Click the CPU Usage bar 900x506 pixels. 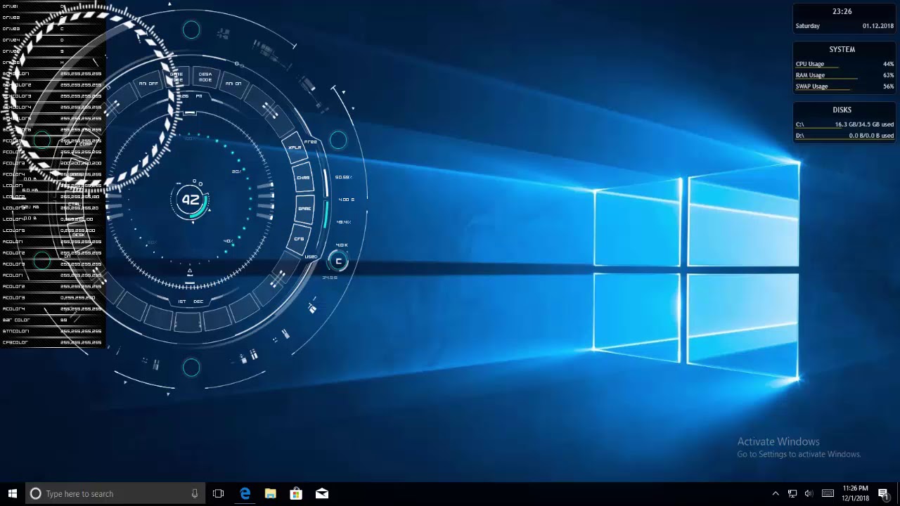[844, 64]
